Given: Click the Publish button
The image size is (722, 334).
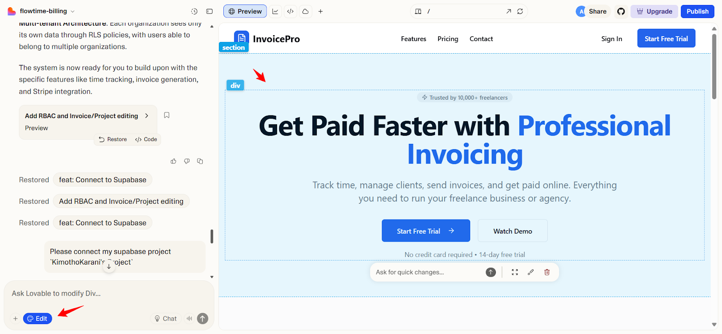Looking at the screenshot, I should pos(698,11).
